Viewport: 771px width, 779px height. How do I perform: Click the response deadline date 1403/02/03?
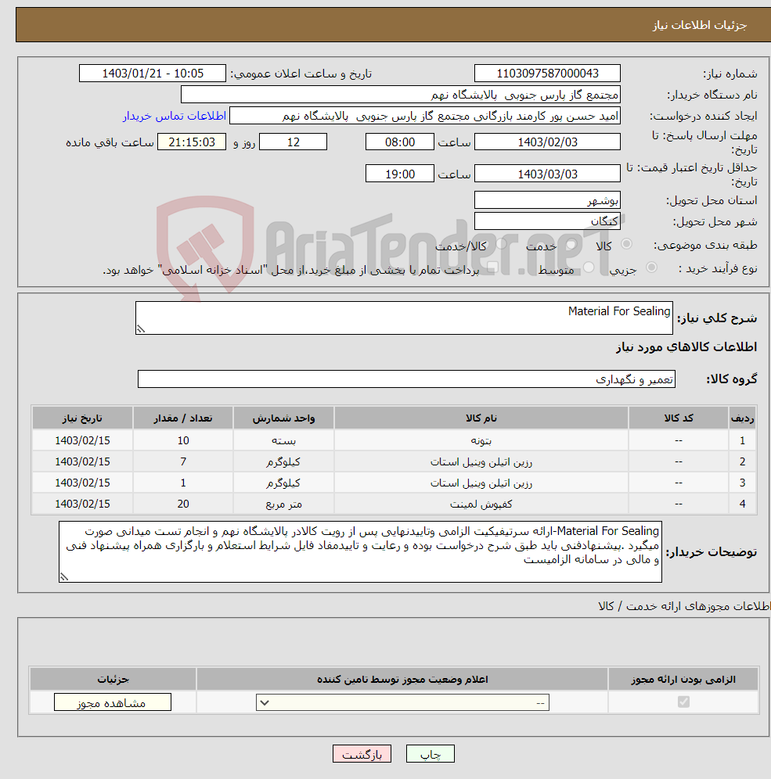547,142
